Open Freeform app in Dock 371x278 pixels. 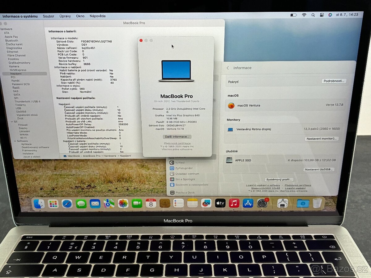pyautogui.click(x=206, y=203)
